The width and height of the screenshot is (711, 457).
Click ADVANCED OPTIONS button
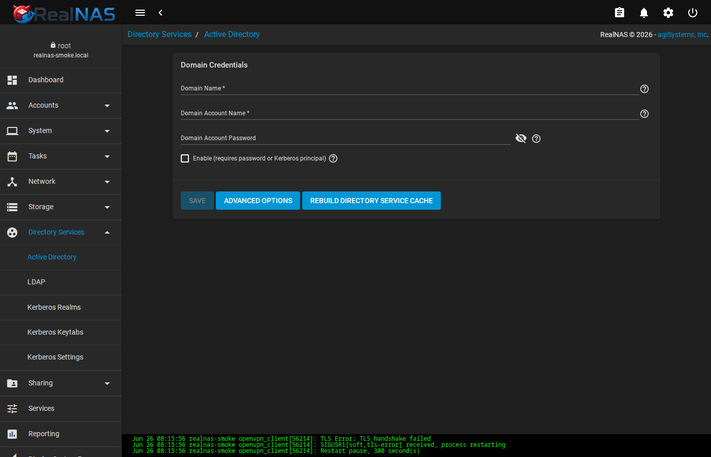click(258, 201)
